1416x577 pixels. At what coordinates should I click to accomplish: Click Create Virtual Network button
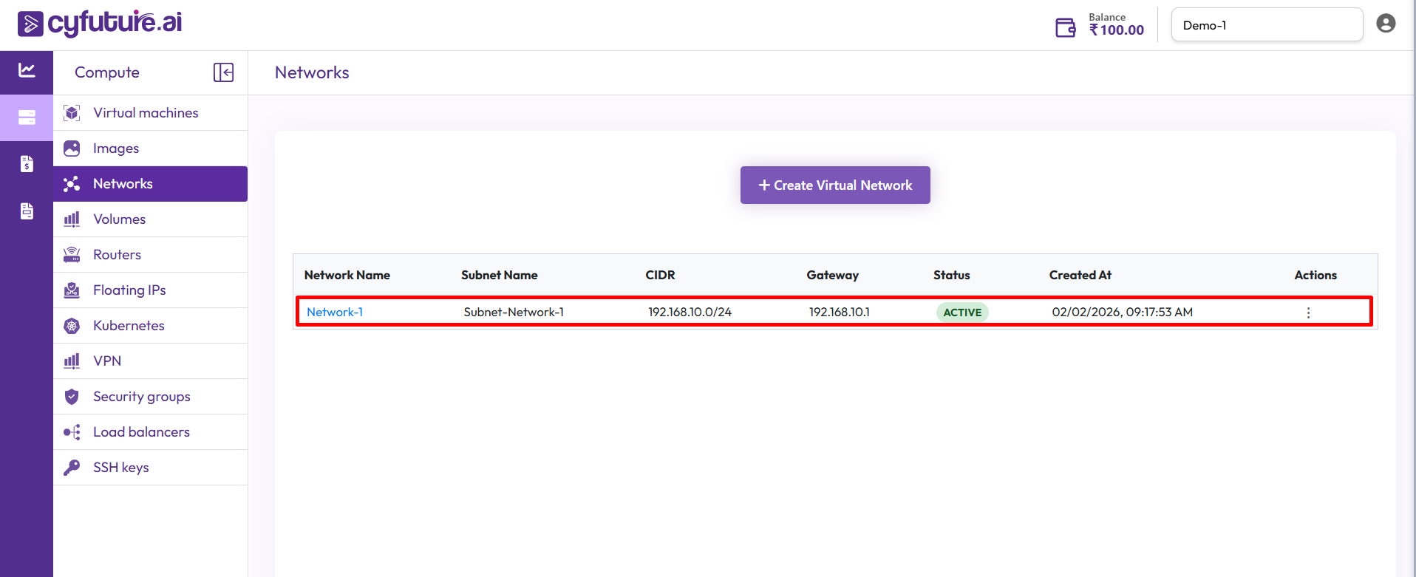coord(835,185)
